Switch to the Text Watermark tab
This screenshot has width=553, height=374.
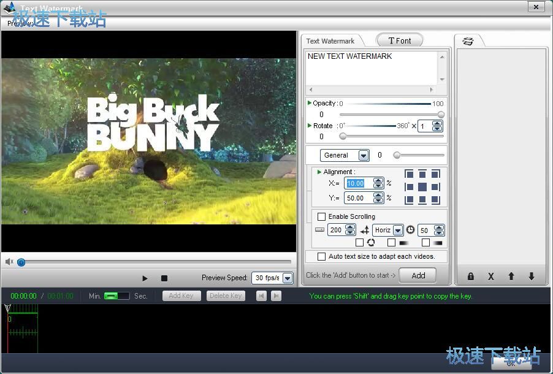[330, 41]
